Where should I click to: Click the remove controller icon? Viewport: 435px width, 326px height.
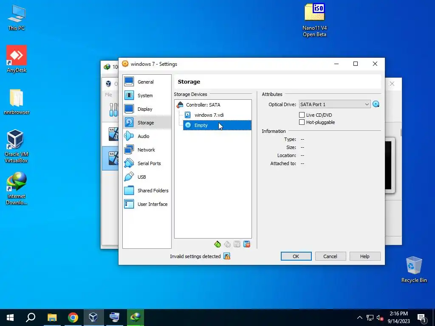tap(227, 244)
